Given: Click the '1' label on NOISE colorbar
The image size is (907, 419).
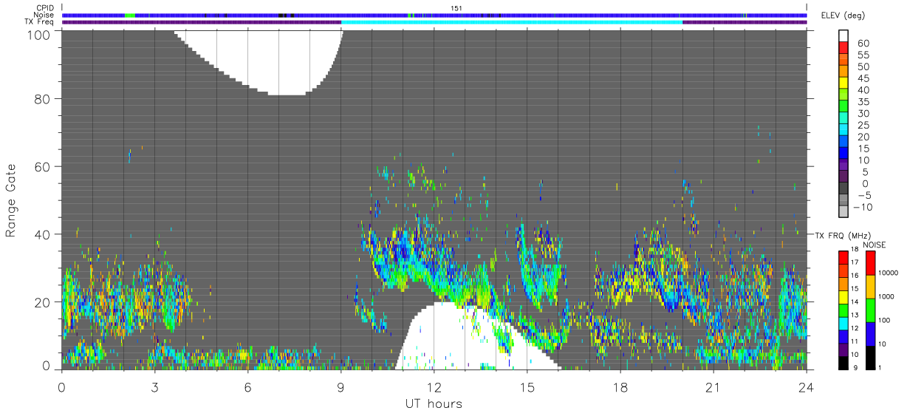Looking at the screenshot, I should (880, 367).
